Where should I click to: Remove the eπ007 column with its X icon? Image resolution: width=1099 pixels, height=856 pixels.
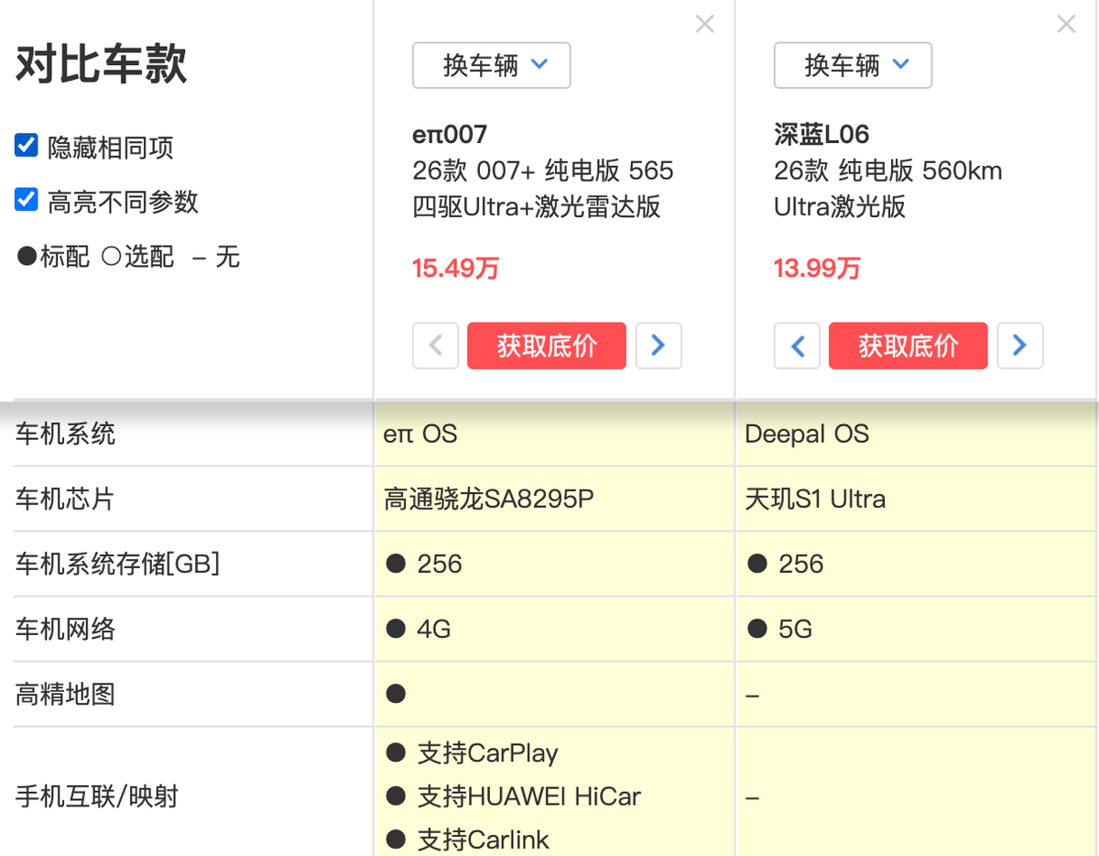tap(704, 24)
